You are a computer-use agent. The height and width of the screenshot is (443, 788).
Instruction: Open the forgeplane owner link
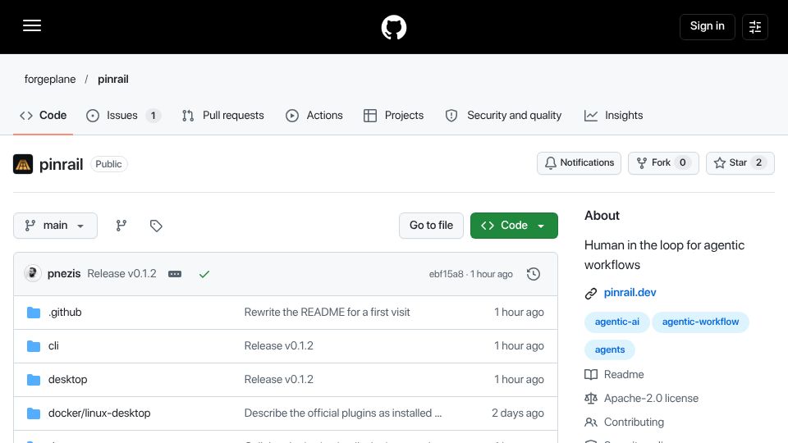pos(50,80)
